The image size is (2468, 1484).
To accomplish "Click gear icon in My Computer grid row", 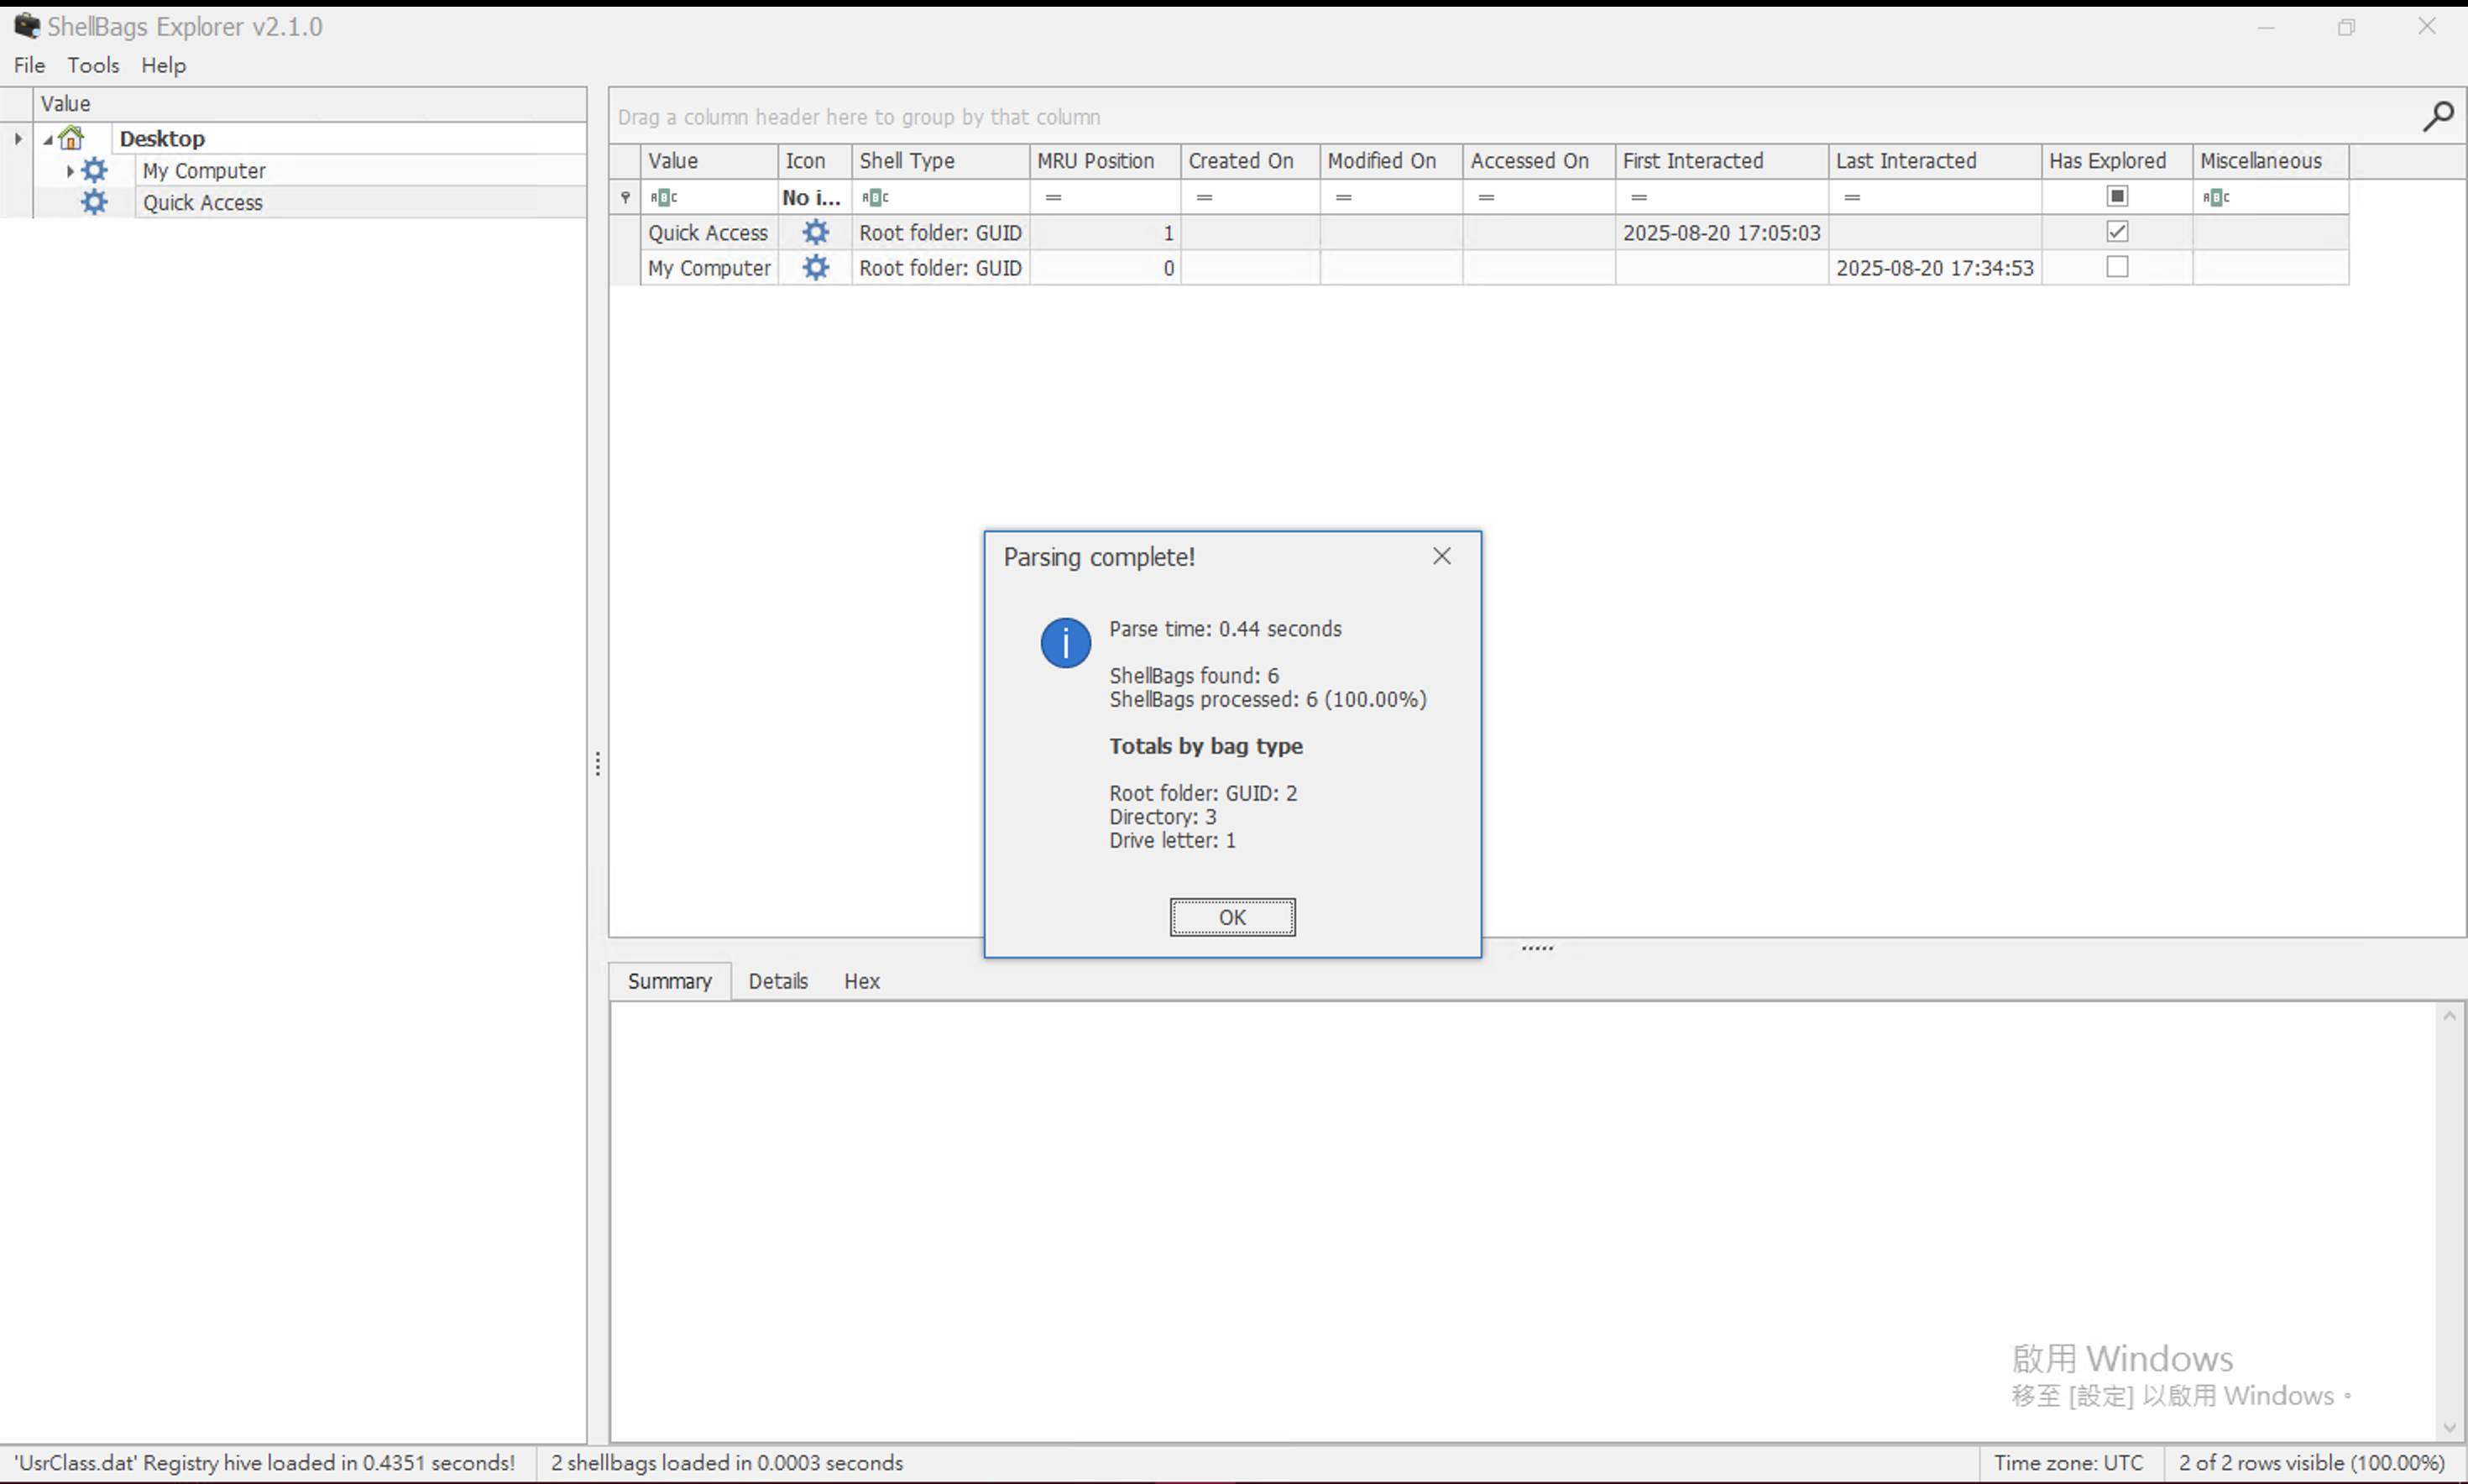I will tap(815, 267).
